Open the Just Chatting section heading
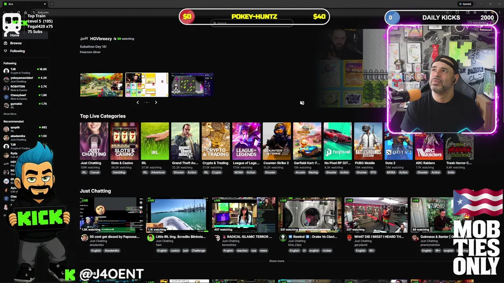504x283 pixels. [95, 191]
